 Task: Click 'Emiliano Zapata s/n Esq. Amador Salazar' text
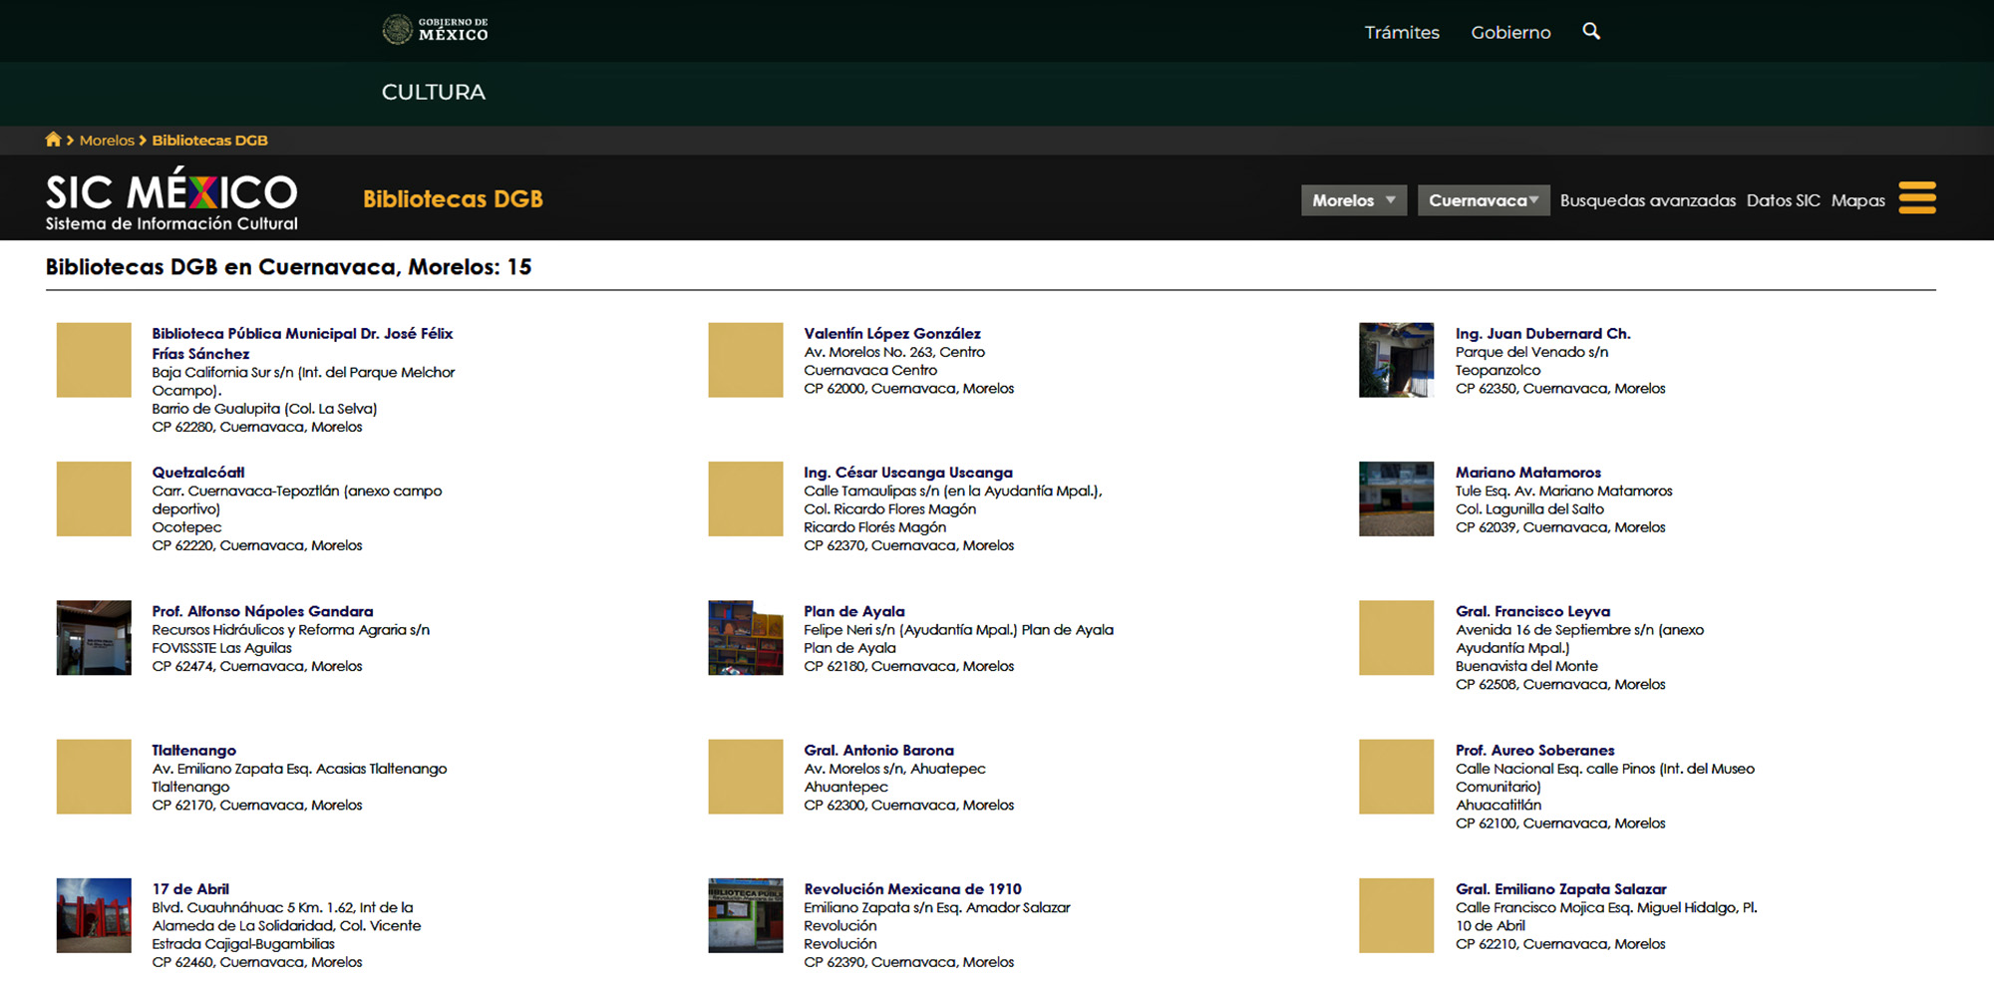coord(936,907)
